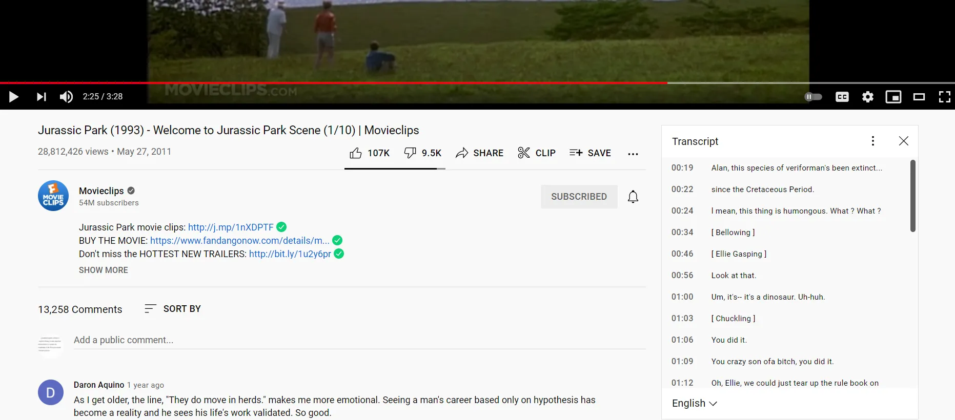Image resolution: width=955 pixels, height=420 pixels.
Task: Click Add a public comment field
Action: point(359,340)
